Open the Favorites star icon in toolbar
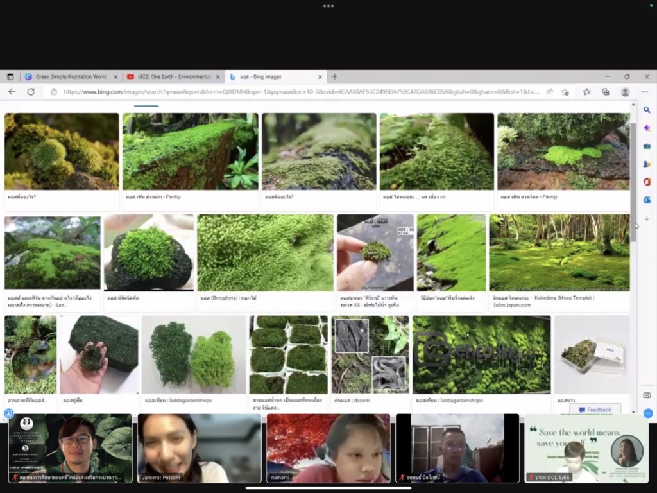Image resolution: width=657 pixels, height=493 pixels. click(586, 92)
